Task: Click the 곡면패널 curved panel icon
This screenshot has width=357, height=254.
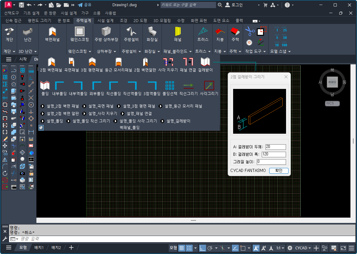Action: pyautogui.click(x=71, y=62)
